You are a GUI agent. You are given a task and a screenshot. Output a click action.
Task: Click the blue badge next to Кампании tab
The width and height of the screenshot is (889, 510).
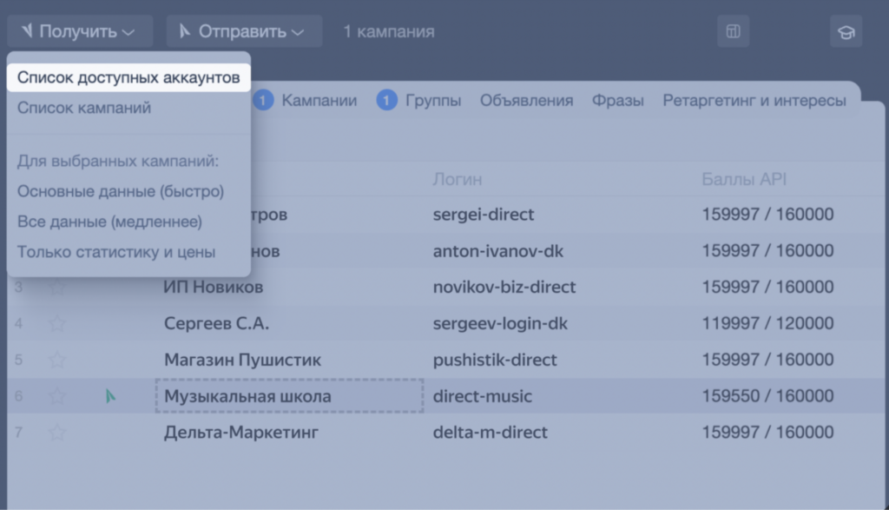[265, 100]
